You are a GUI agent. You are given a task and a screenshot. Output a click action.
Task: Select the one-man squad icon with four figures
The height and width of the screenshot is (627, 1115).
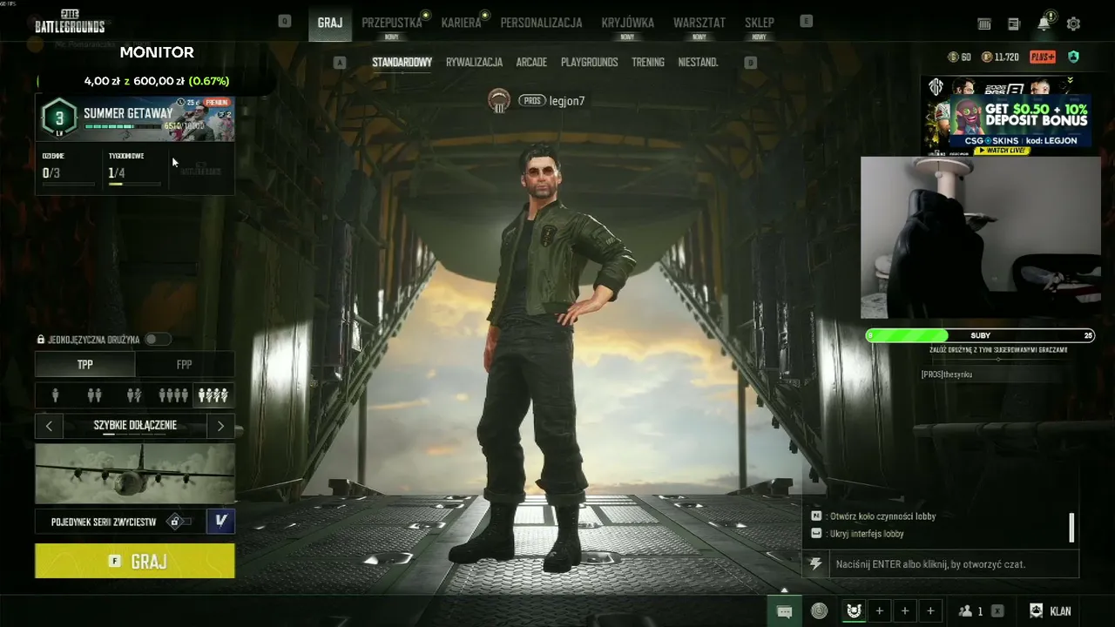[213, 395]
